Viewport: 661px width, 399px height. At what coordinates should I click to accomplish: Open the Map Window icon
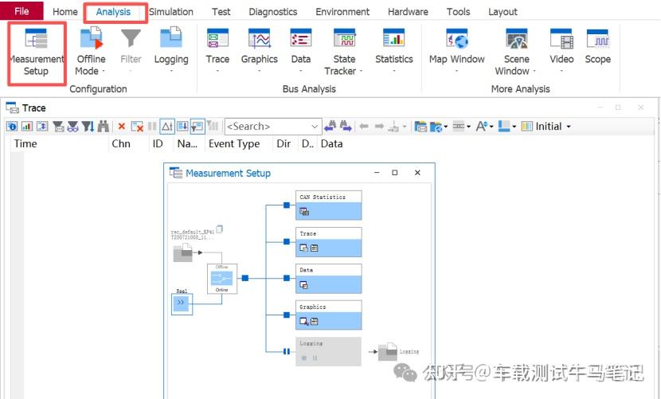click(457, 39)
